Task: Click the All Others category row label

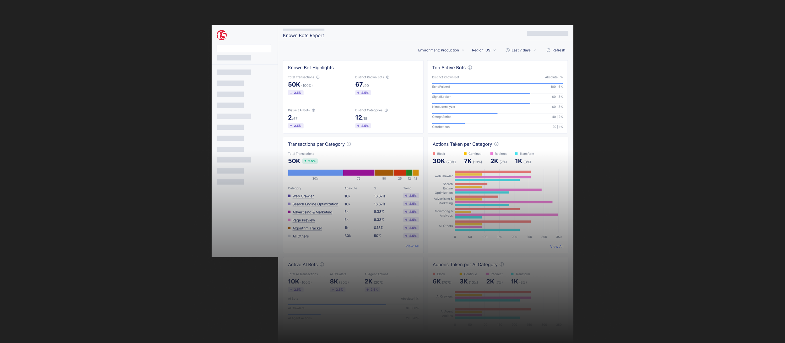Action: [x=300, y=236]
